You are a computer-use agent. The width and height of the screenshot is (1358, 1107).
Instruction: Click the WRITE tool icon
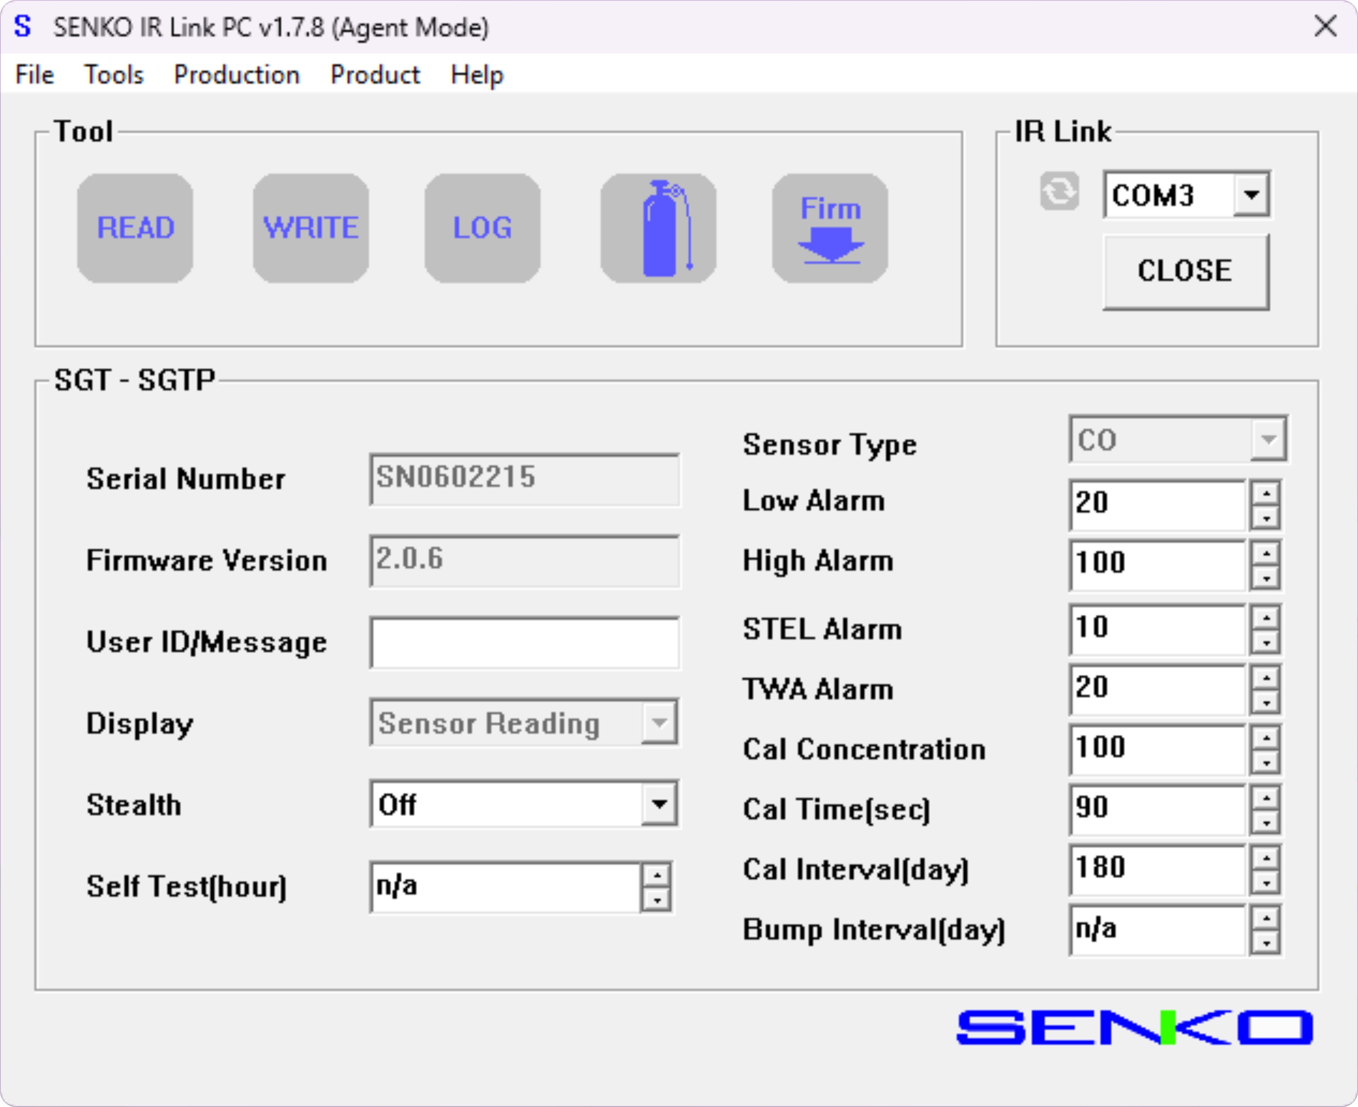311,228
